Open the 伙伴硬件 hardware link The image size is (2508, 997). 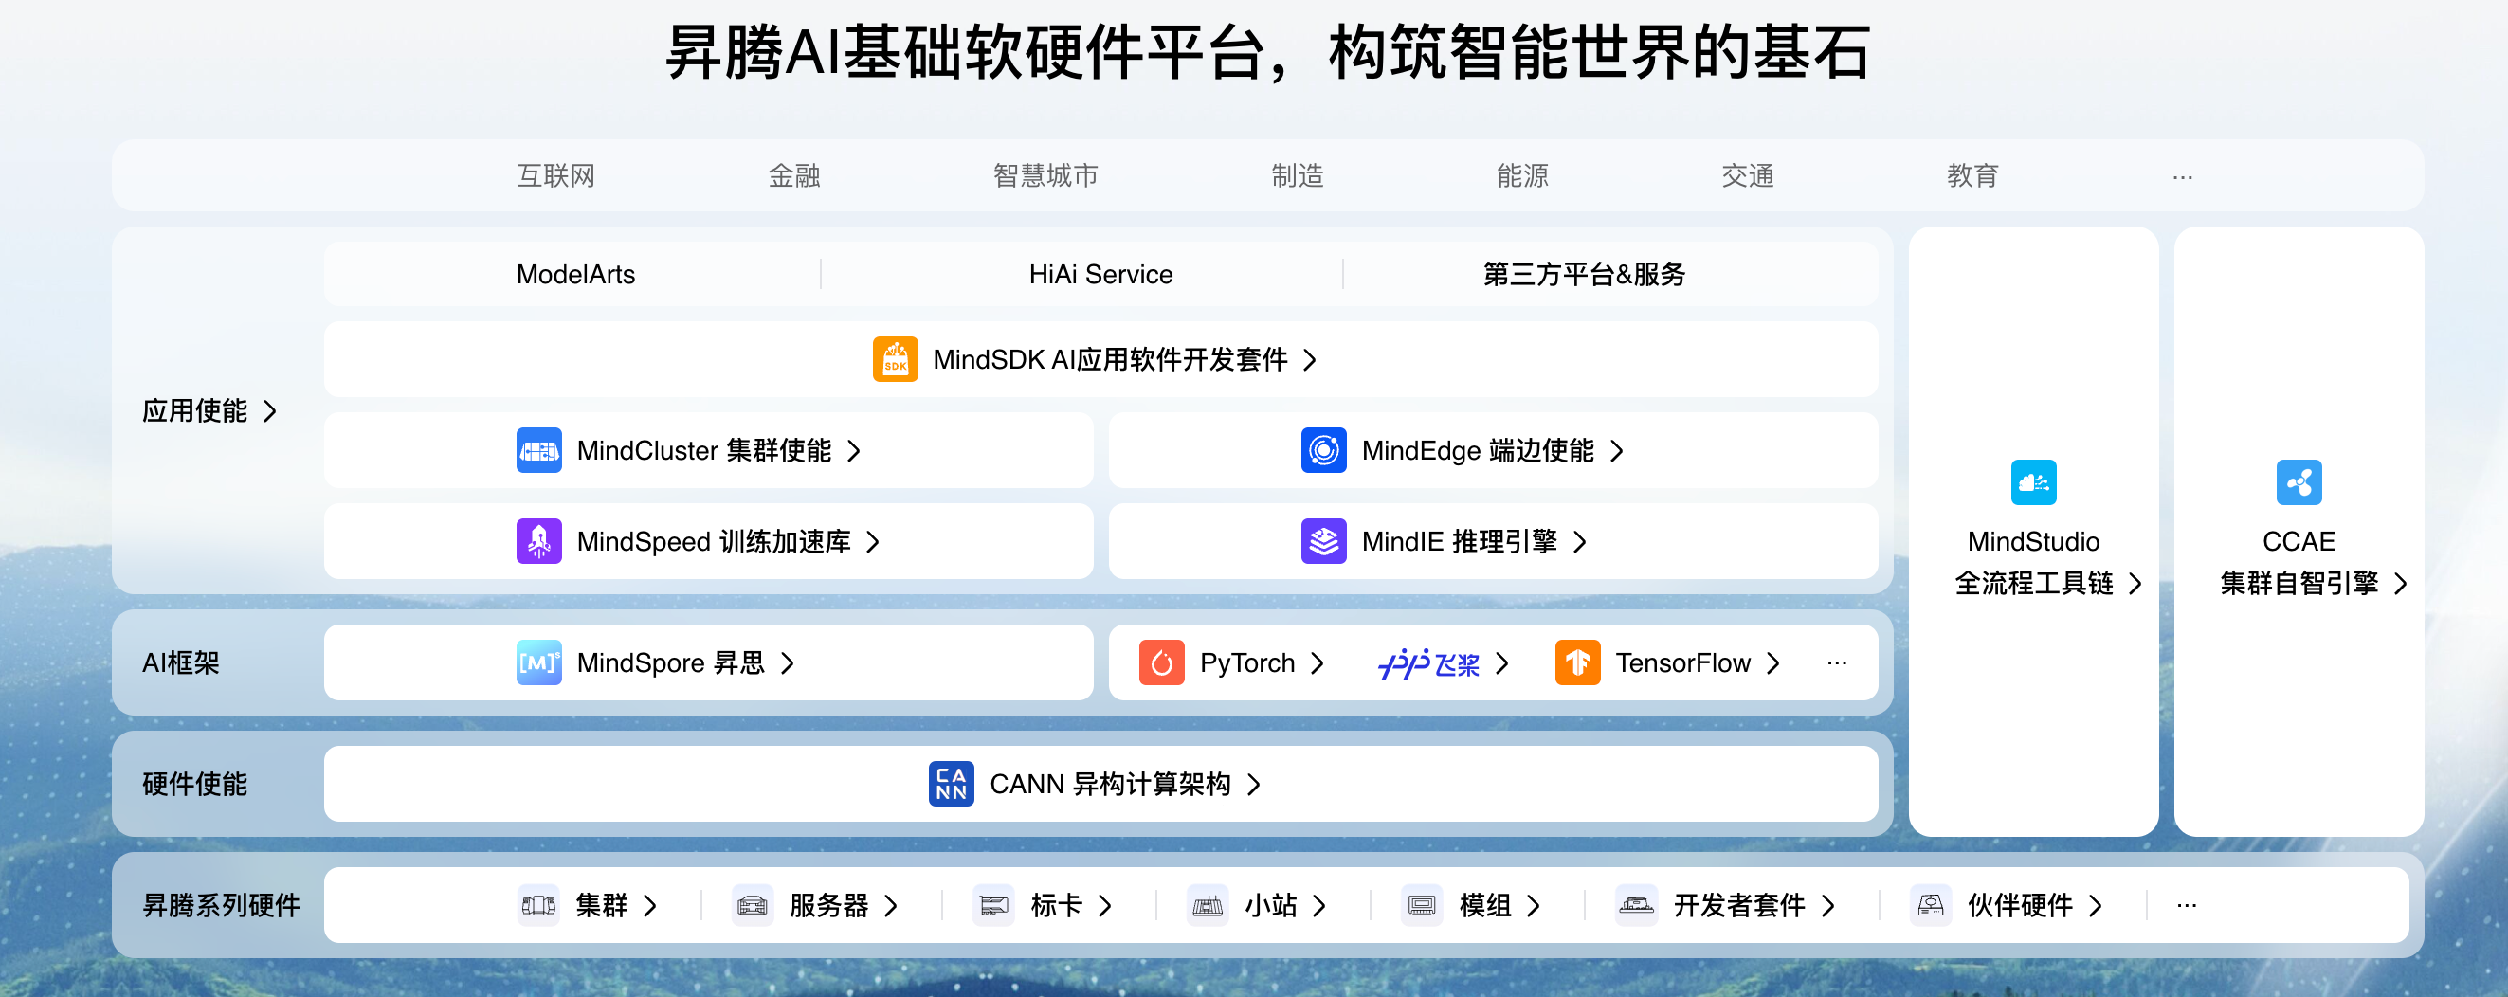click(2019, 906)
